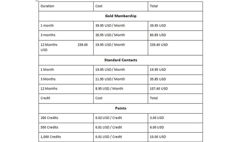Select the Standard Contacts section heading

tap(120, 60)
